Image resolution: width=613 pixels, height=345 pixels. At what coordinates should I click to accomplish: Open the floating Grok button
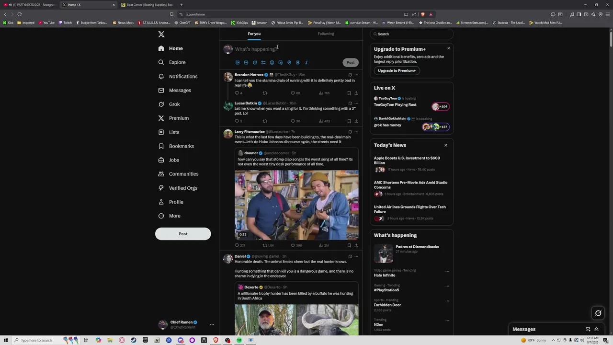tap(598, 313)
